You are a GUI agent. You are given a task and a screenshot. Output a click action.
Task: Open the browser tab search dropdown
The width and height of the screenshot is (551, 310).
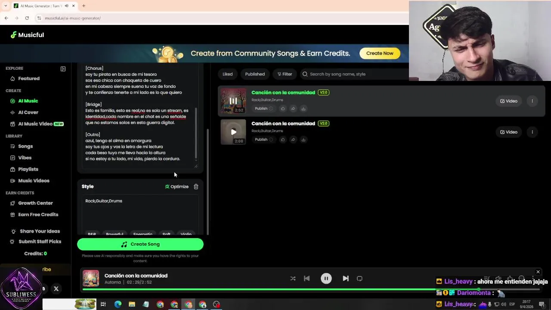(5, 6)
